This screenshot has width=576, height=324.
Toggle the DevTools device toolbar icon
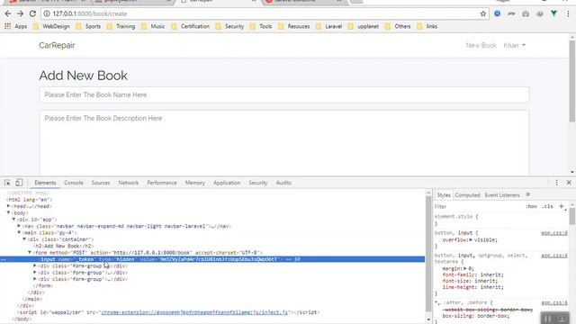19,183
